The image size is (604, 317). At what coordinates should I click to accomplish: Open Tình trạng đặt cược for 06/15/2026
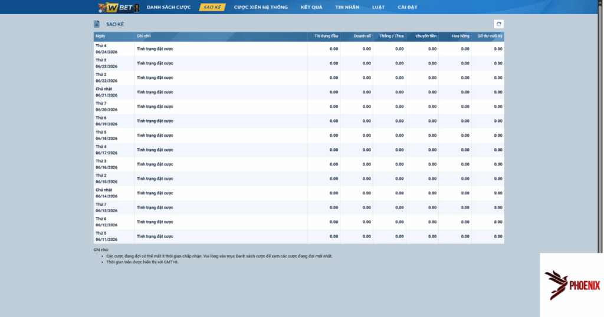coord(155,179)
